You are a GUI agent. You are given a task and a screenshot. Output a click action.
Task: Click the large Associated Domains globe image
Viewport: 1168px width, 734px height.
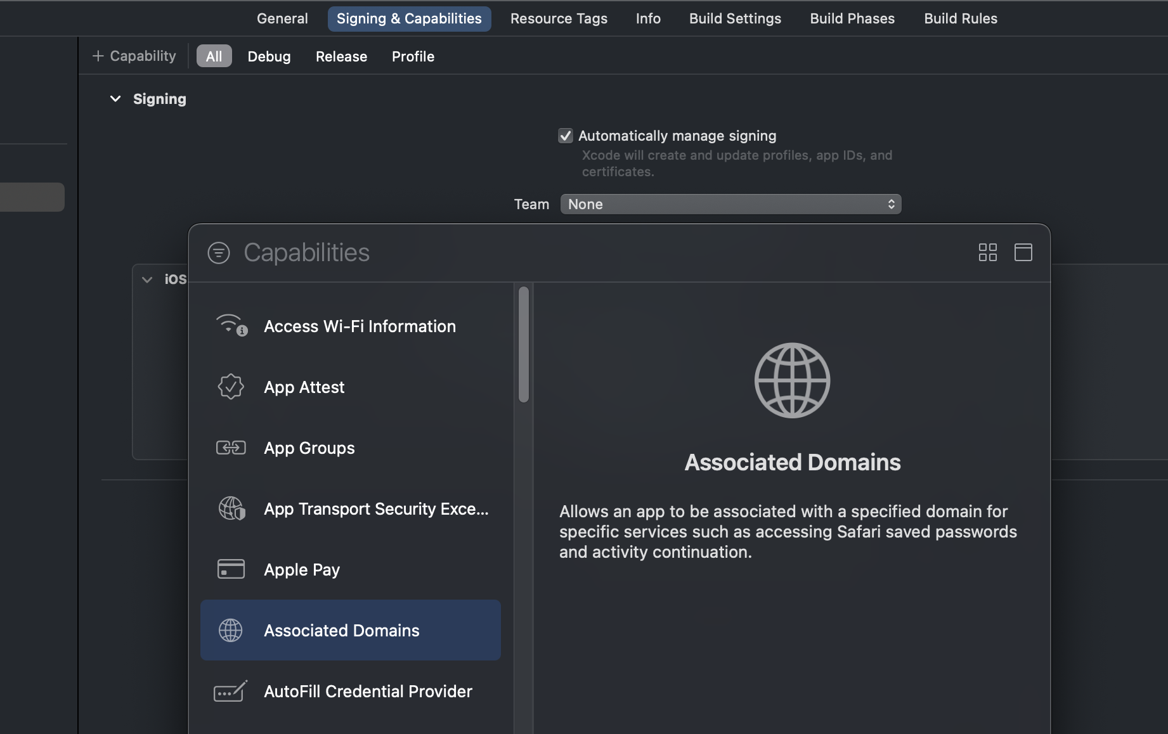click(792, 380)
